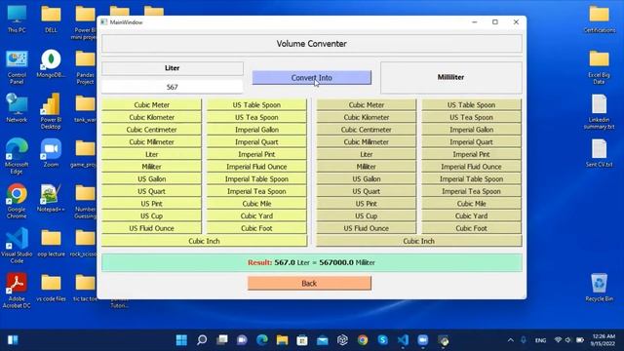This screenshot has width=624, height=351.
Task: Open the Certifications folder on desktop
Action: pyautogui.click(x=600, y=19)
